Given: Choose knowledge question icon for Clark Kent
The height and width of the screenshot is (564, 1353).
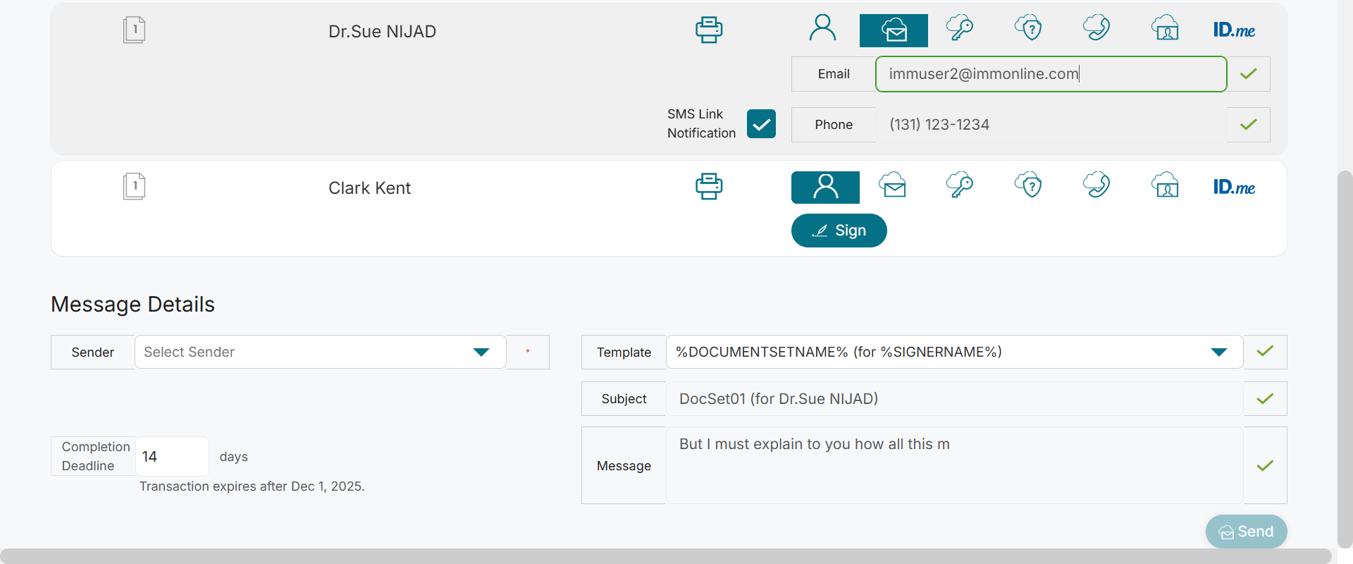Looking at the screenshot, I should (1028, 186).
